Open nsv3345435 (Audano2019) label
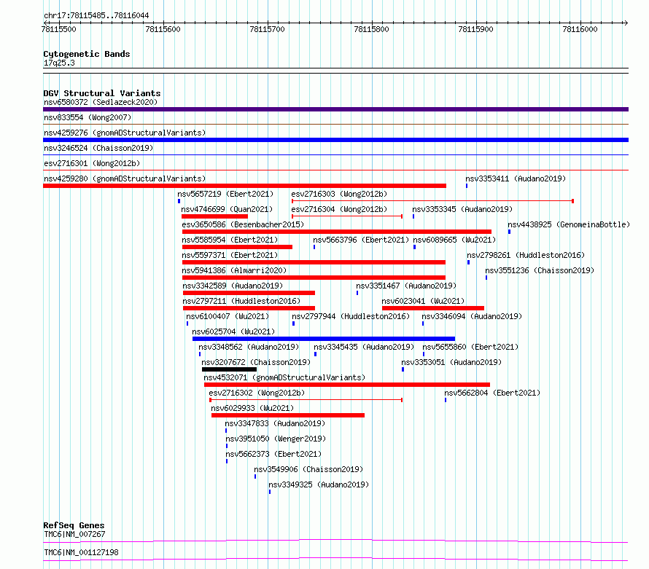Screen dimensions: 649x569 (364, 347)
